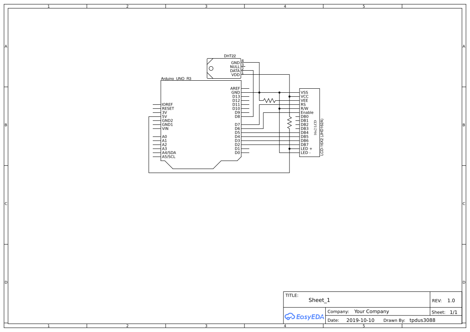Click the RESET pin label

click(x=168, y=109)
